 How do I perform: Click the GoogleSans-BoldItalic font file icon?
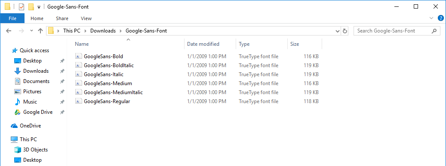pyautogui.click(x=79, y=65)
